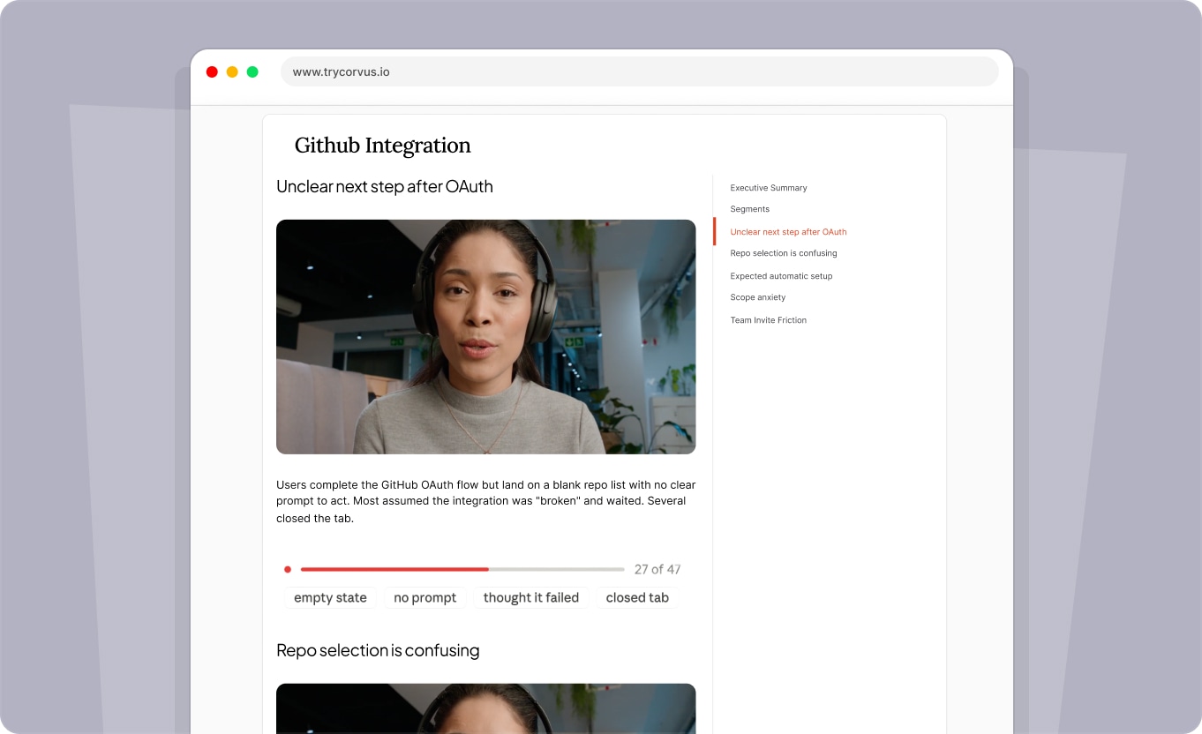This screenshot has height=734, width=1202.
Task: Play the video under 'Unclear next step after OAuth'
Action: (x=485, y=337)
